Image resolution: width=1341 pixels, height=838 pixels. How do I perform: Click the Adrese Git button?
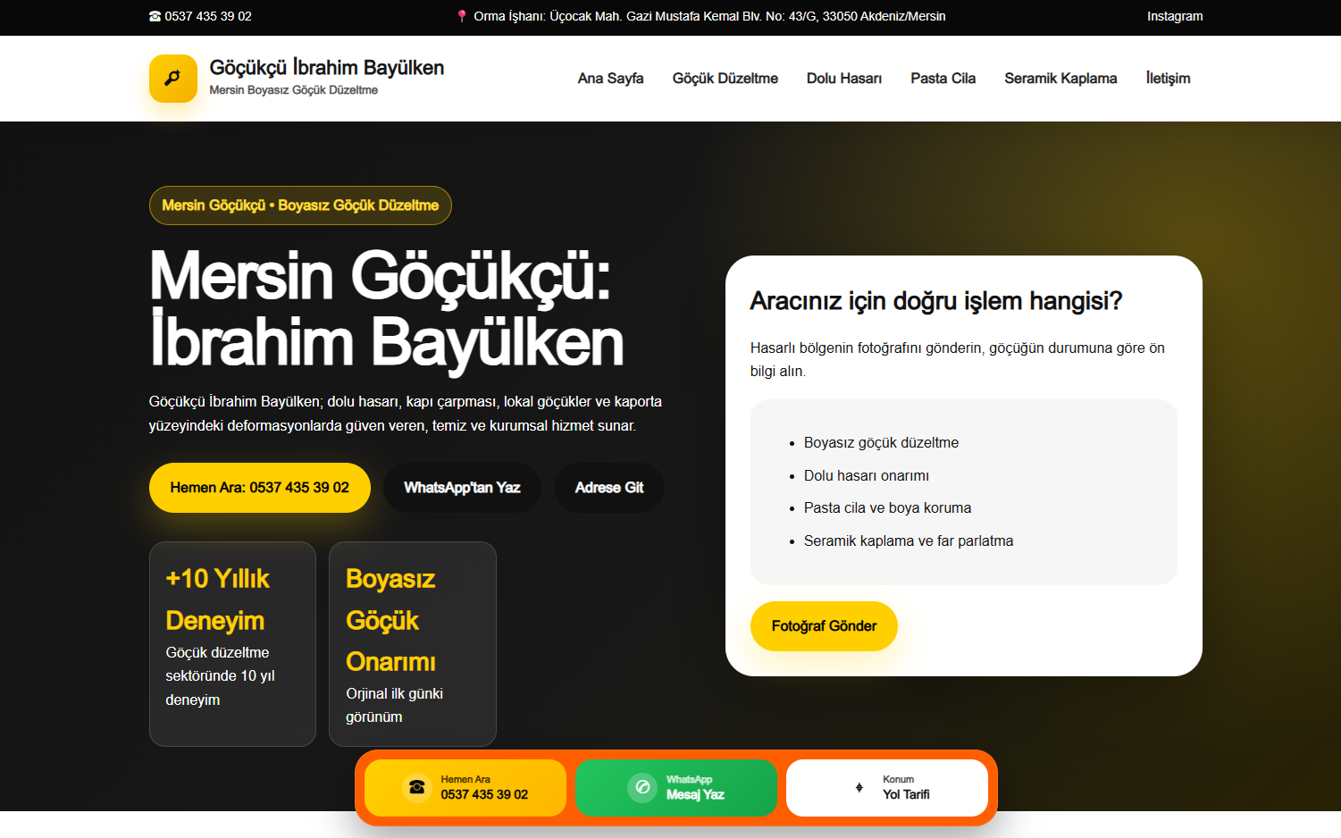[x=609, y=488]
